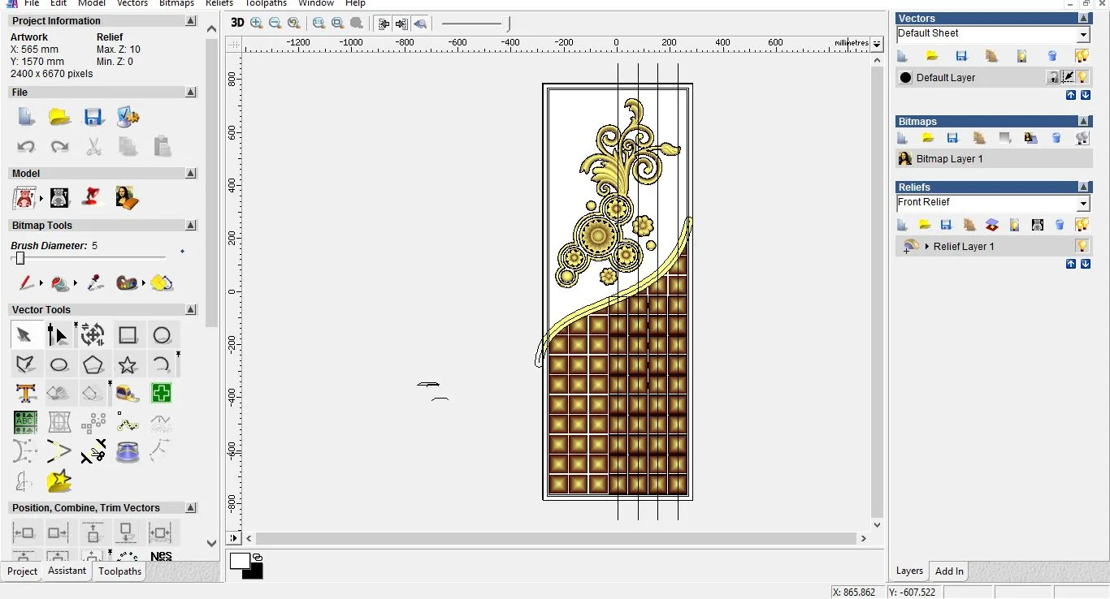Open the Toolpaths menu
Viewport: 1110px width, 599px height.
[x=266, y=3]
